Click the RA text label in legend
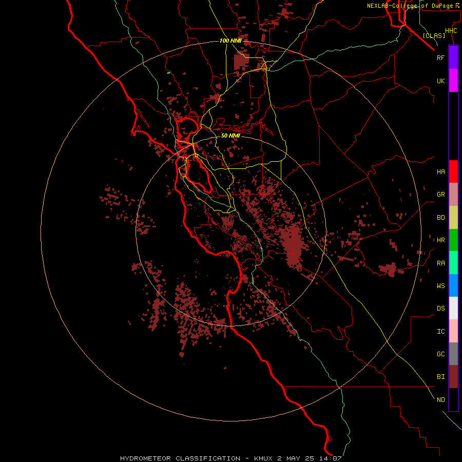Image resolution: width=462 pixels, height=462 pixels. coord(440,263)
